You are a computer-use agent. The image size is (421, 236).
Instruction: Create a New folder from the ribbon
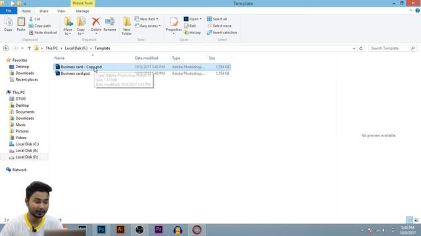point(127,26)
